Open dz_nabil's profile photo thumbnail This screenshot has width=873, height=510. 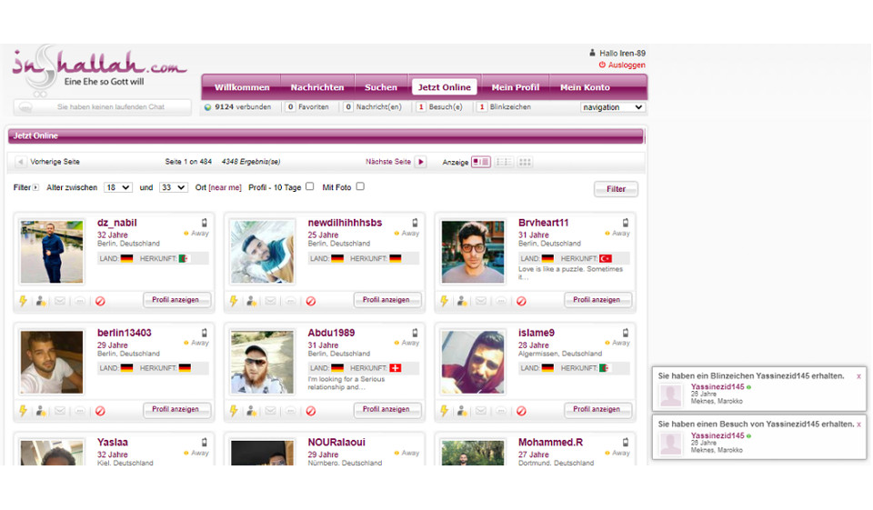coord(52,252)
